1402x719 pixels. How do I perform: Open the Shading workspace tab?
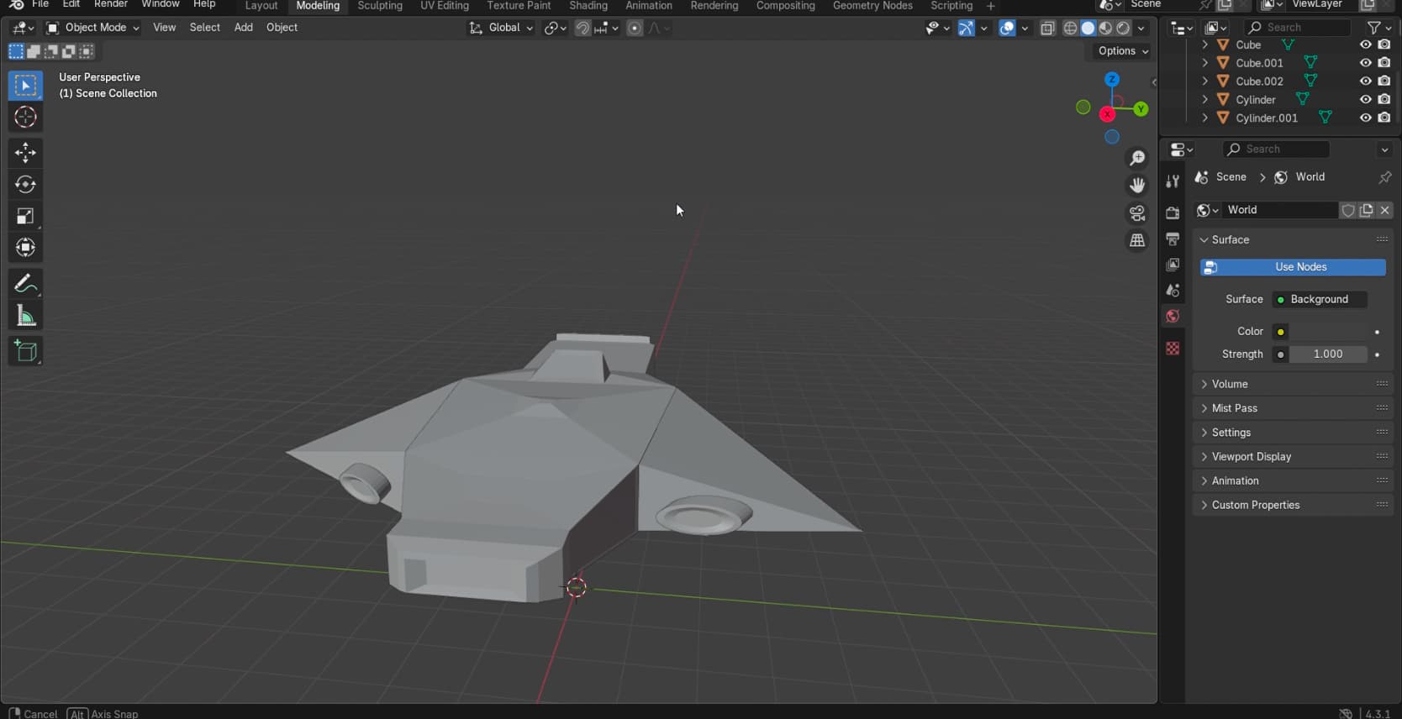pos(588,6)
